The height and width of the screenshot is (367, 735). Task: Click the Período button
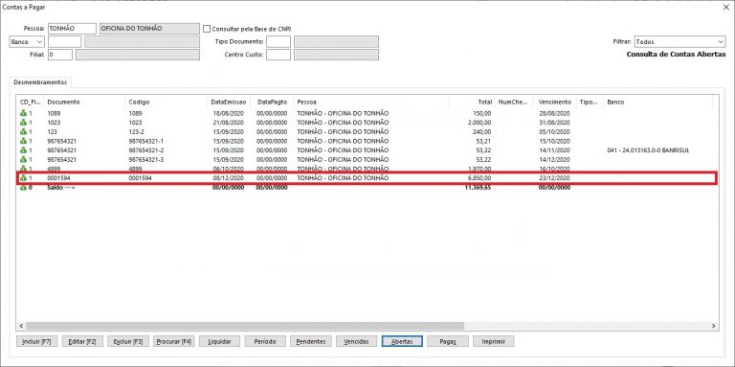[265, 341]
